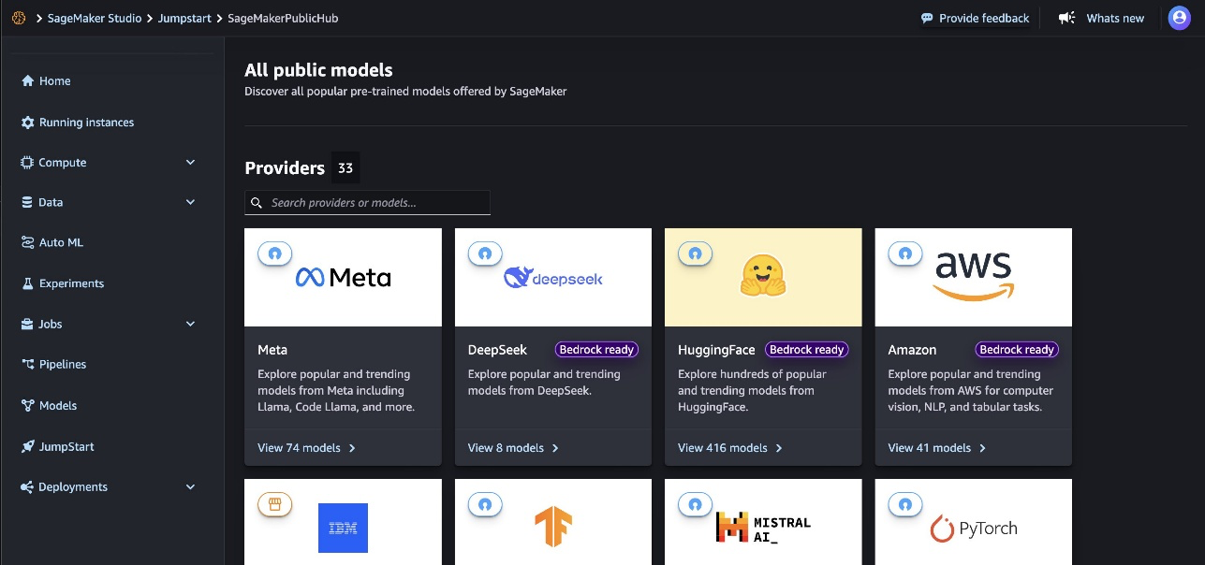
Task: Click the Deployments share icon
Action: pyautogui.click(x=27, y=487)
